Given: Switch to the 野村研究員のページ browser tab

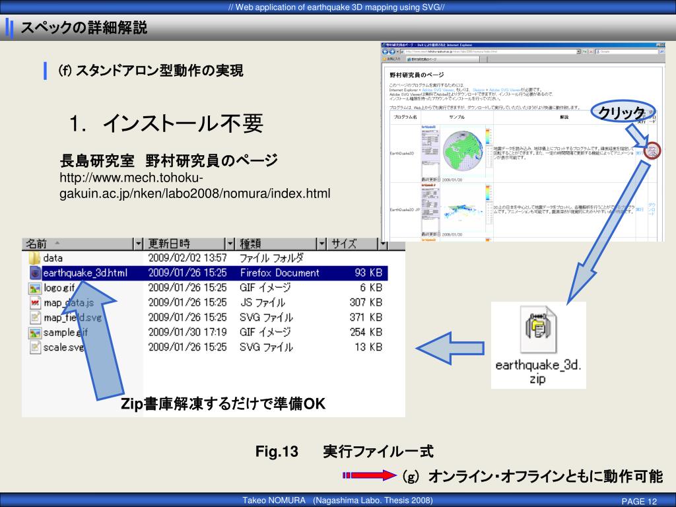Looking at the screenshot, I should pyautogui.click(x=442, y=59).
